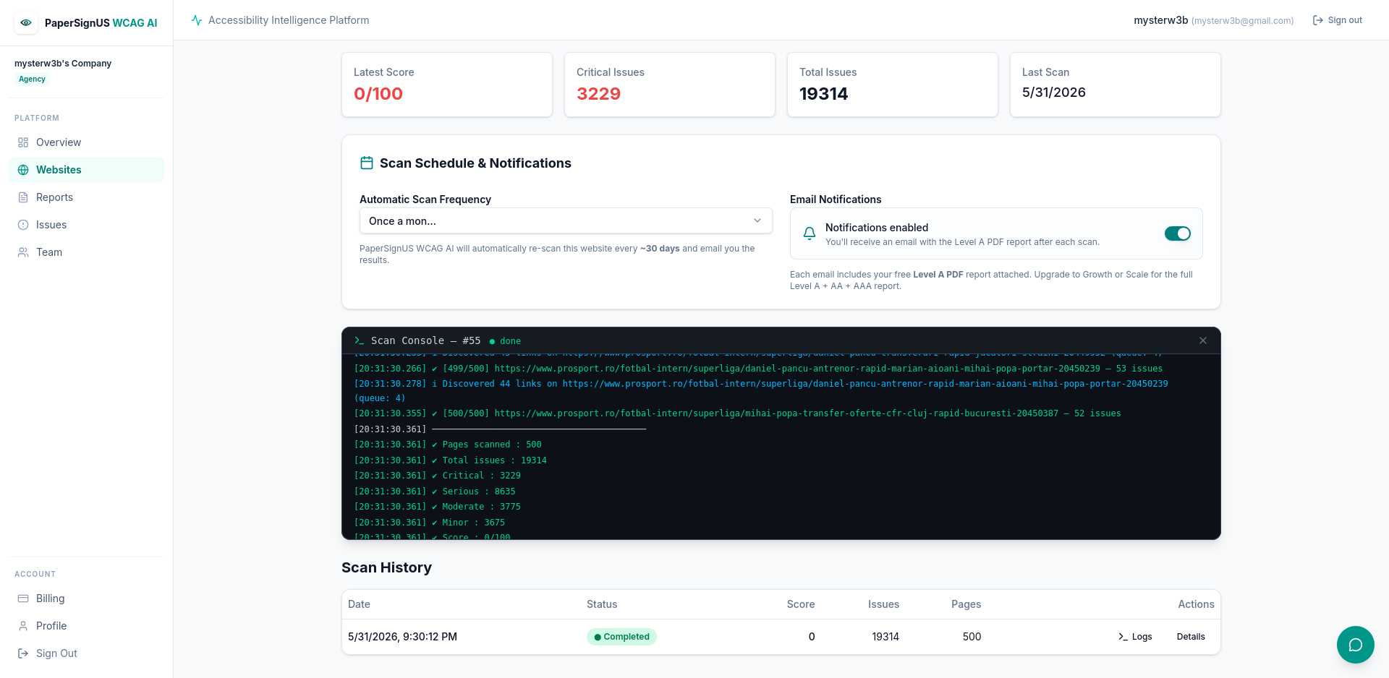
Task: Click the Issues column header
Action: point(883,604)
